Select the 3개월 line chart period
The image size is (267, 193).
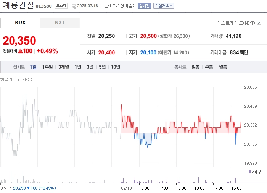[64, 67]
